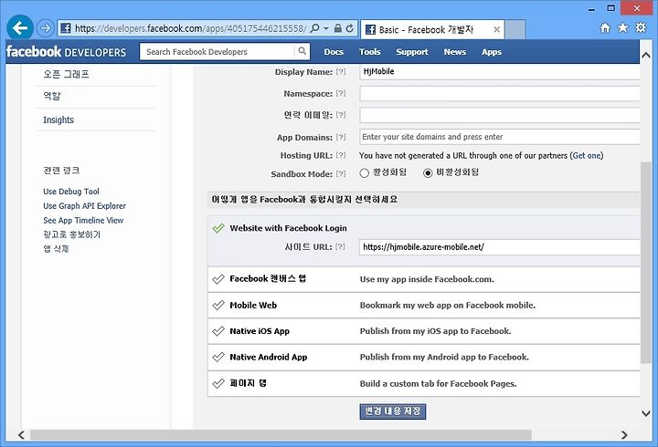The width and height of the screenshot is (658, 447).
Task: Click the horizontal scrollbar left arrow
Action: point(21,435)
